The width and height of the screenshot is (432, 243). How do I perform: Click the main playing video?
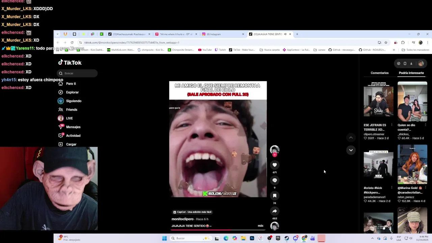(218, 139)
